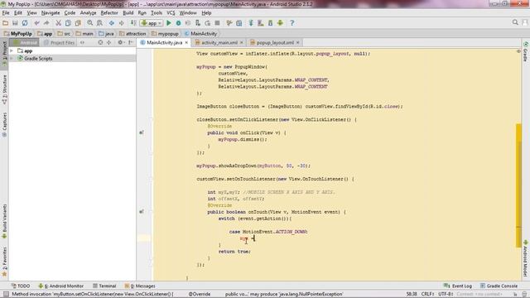The image size is (530, 298).
Task: Click the Make Project icon
Action: point(133,23)
